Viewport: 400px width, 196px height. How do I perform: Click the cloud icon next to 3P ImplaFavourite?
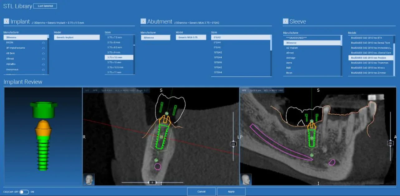[43, 48]
